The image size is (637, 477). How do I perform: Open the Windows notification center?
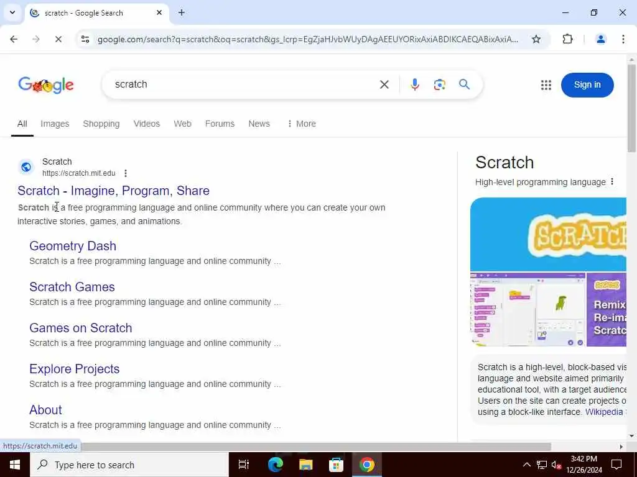click(x=616, y=465)
